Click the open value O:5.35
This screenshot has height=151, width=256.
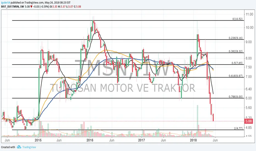(54, 7)
